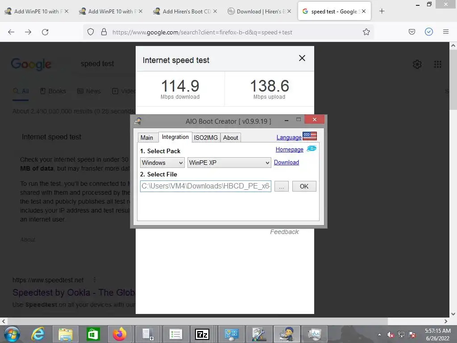Click the Download link in AIO Boot Creator
The height and width of the screenshot is (343, 457).
tap(286, 162)
